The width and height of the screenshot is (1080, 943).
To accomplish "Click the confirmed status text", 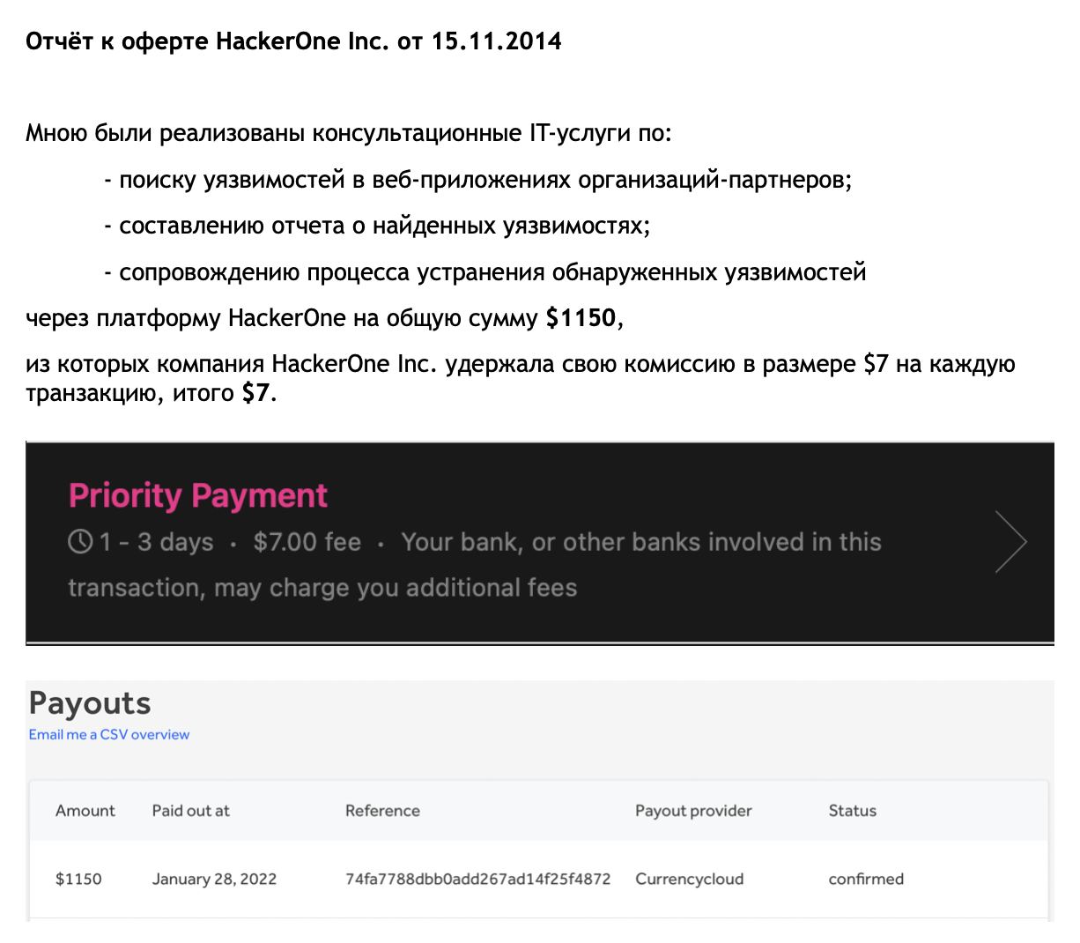I will [866, 879].
